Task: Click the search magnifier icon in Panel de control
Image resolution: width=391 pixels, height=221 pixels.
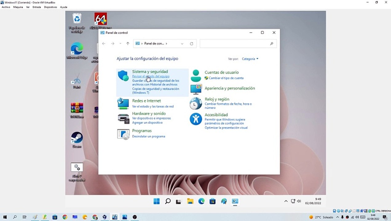Action: (x=271, y=44)
